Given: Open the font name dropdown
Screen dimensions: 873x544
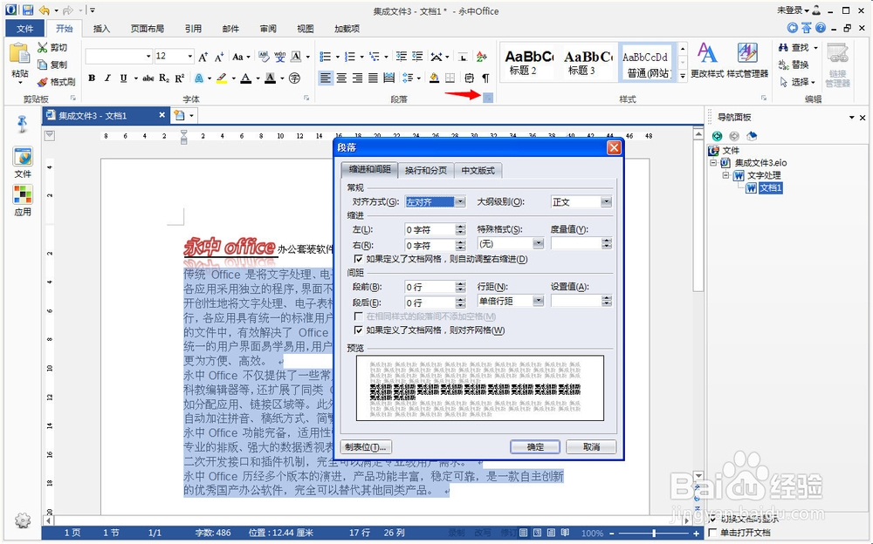Looking at the screenshot, I should pyautogui.click(x=148, y=56).
